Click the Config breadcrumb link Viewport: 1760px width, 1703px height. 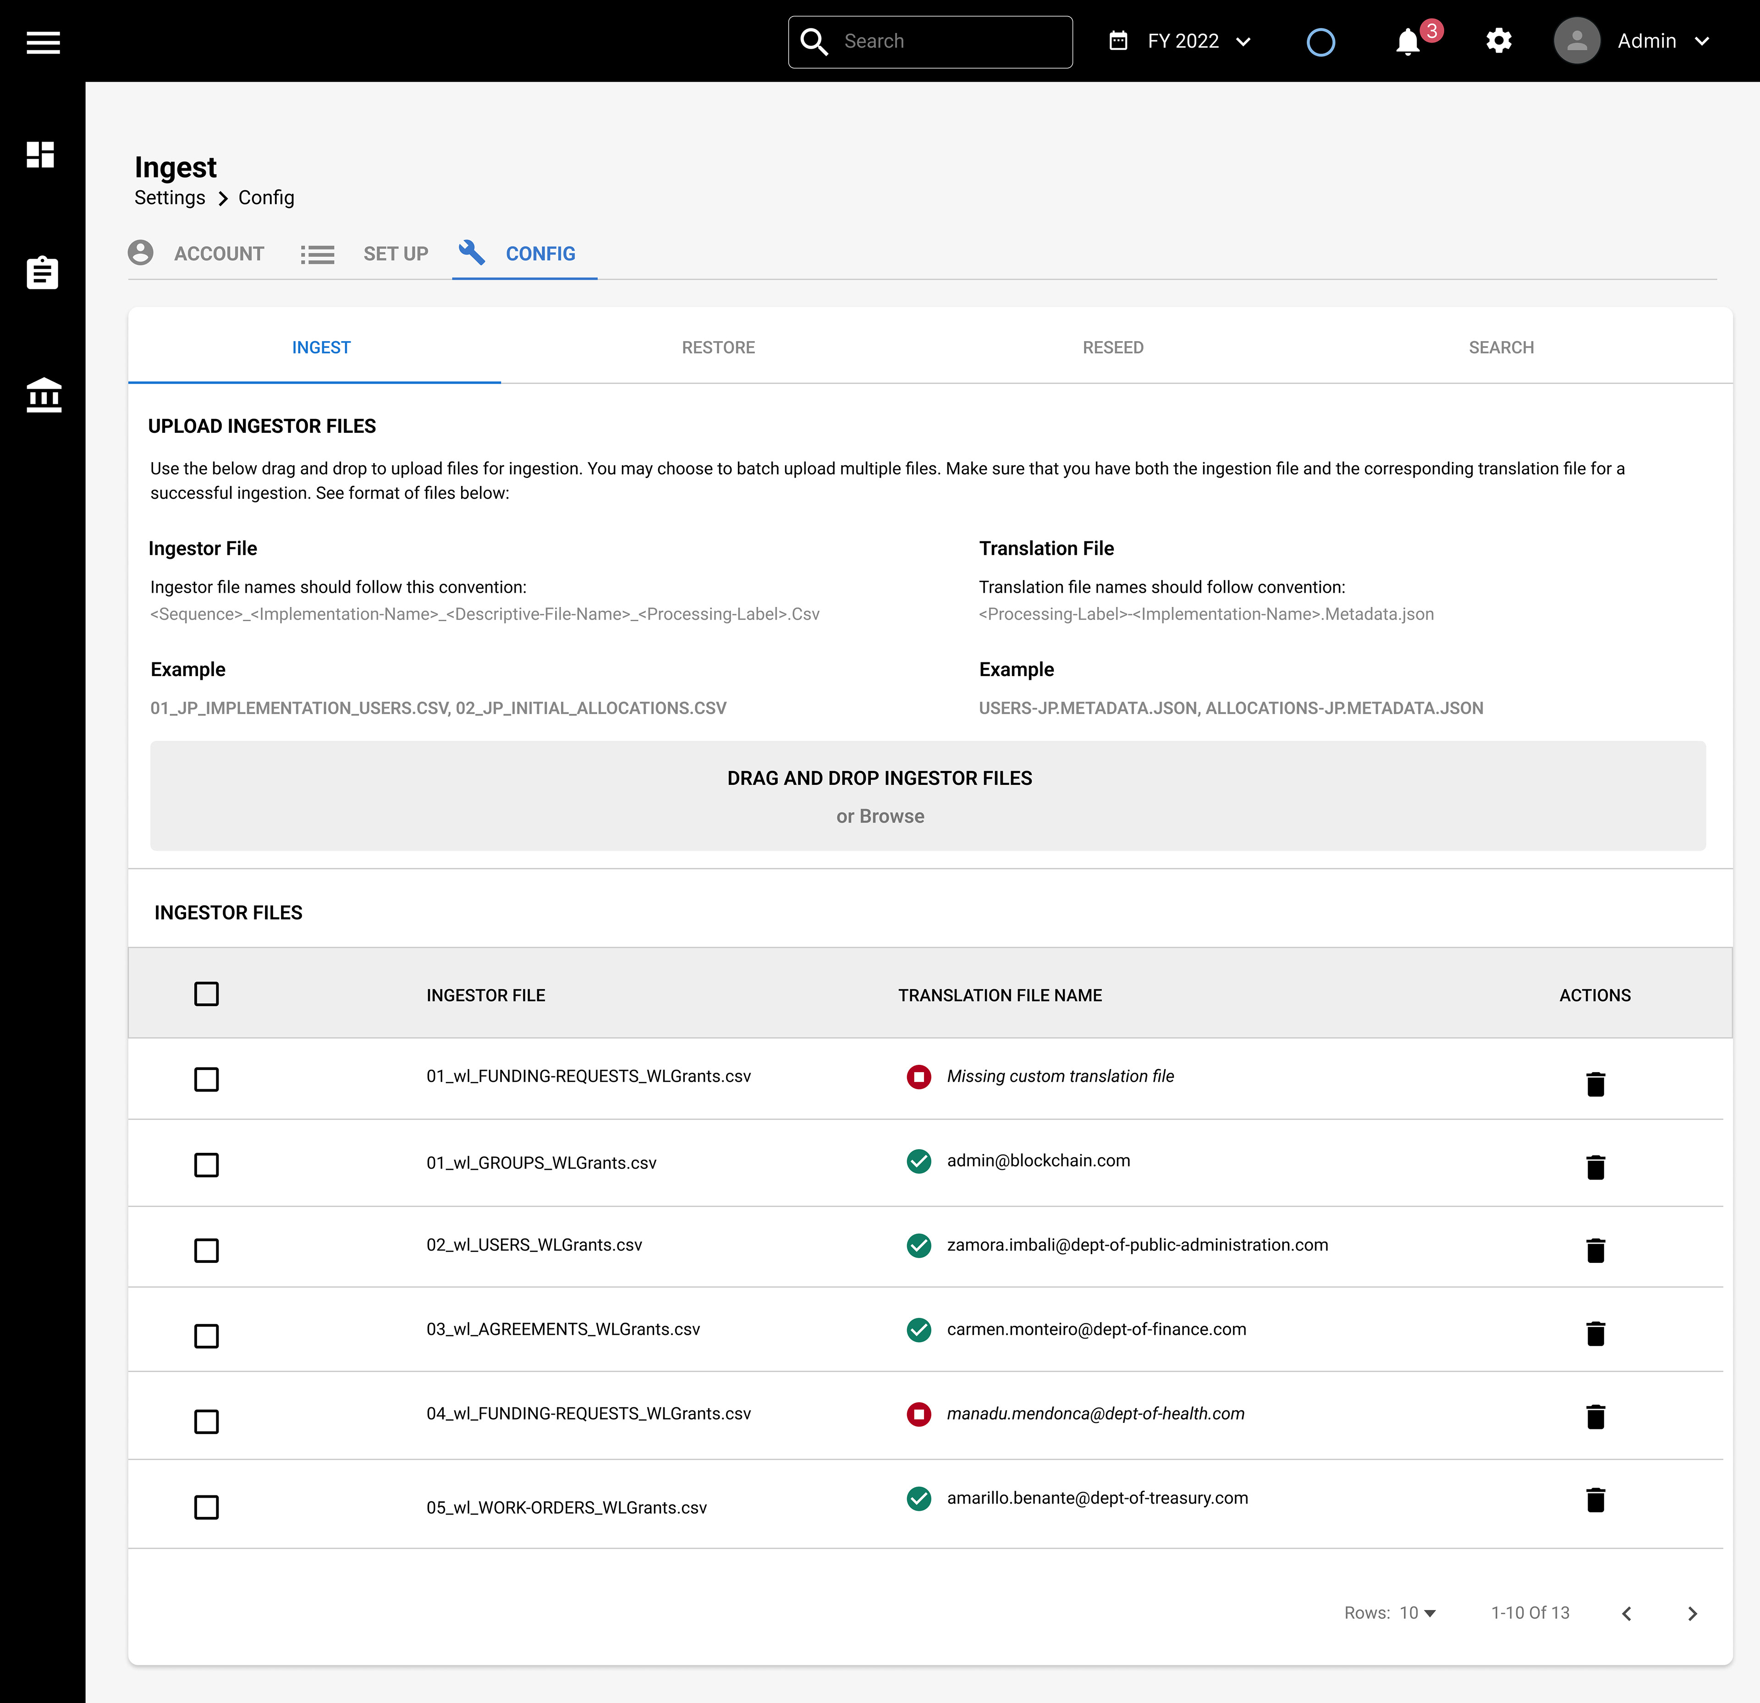266,198
